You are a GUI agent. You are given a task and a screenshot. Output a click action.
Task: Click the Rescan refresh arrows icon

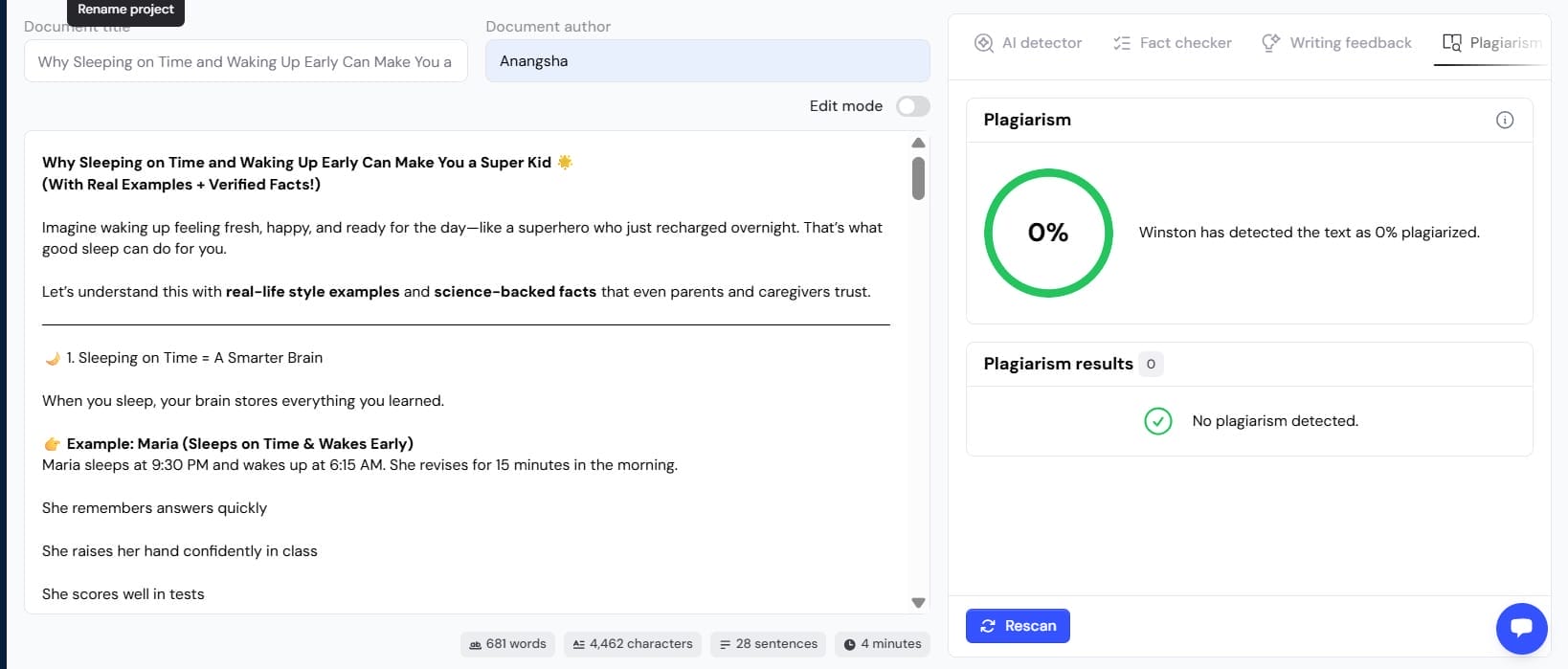[988, 626]
